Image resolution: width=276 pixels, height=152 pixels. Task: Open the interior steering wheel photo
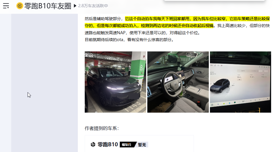(178, 82)
